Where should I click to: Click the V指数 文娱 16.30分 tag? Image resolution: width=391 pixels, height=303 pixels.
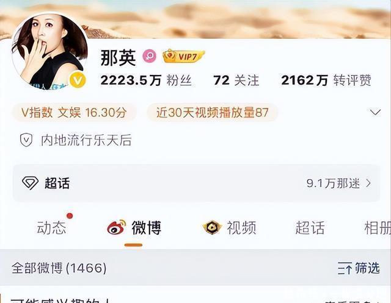[x=74, y=112]
